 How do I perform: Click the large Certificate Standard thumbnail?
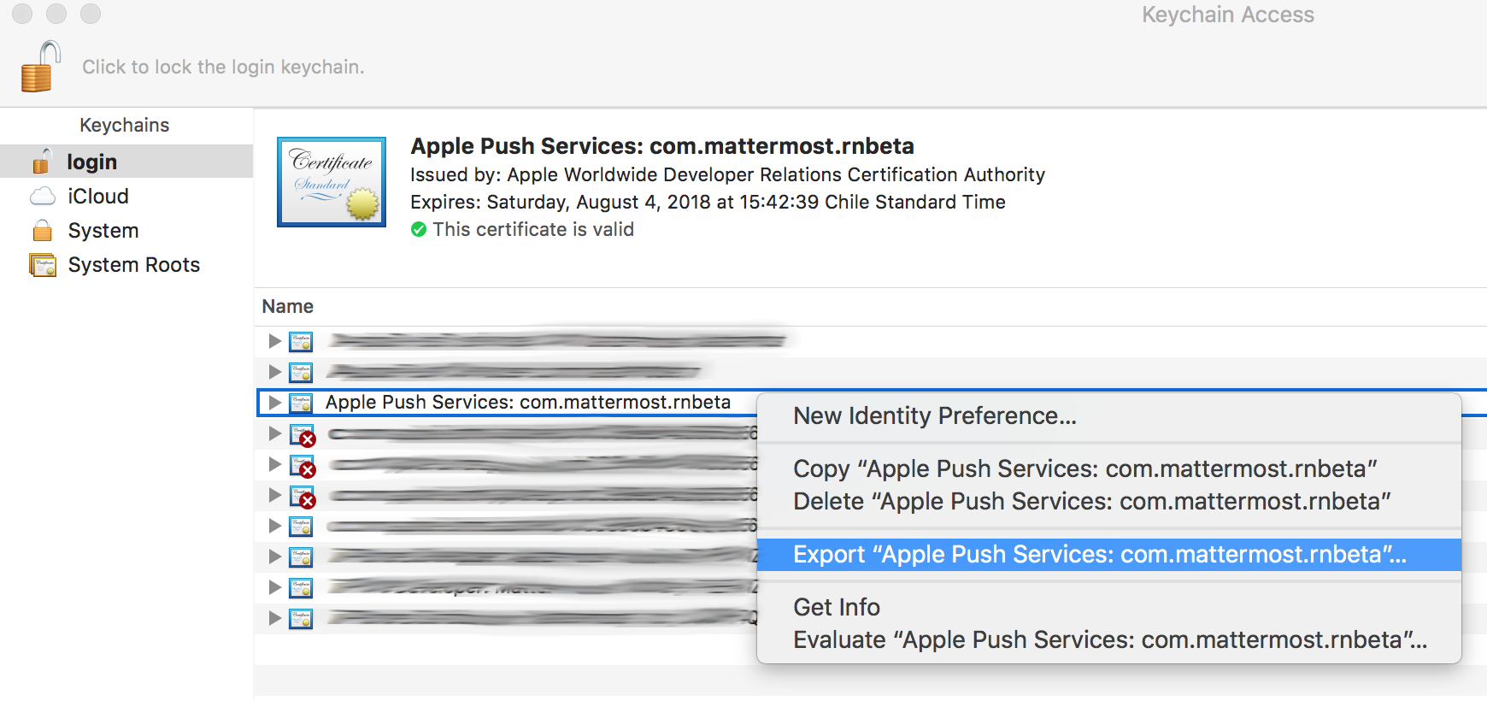coord(332,182)
